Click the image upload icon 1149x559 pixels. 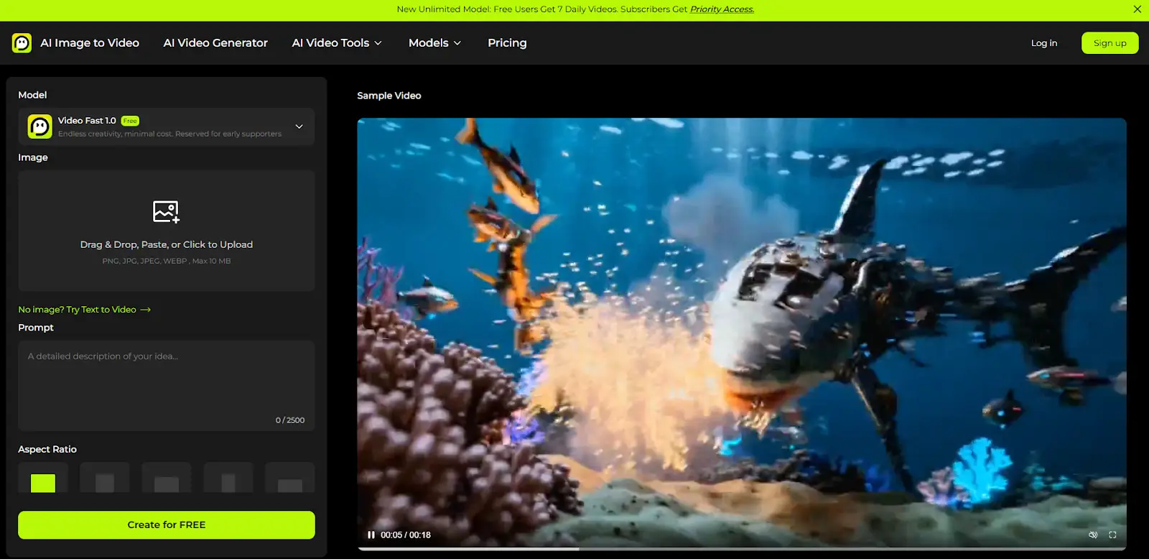click(166, 212)
